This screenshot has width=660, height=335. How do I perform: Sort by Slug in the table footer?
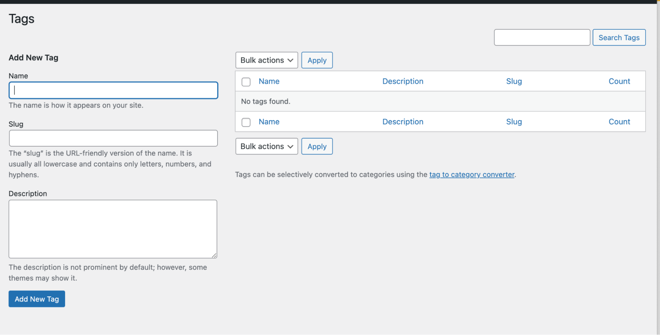pos(514,122)
